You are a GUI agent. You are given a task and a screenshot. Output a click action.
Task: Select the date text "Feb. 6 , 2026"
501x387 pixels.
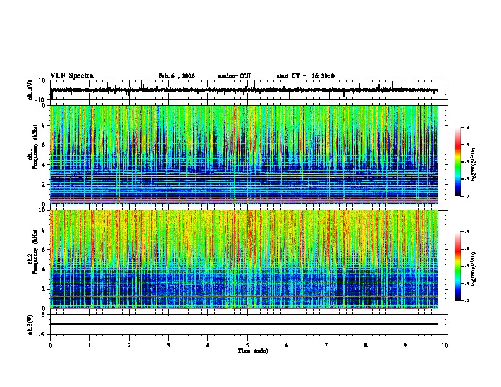[x=176, y=76]
